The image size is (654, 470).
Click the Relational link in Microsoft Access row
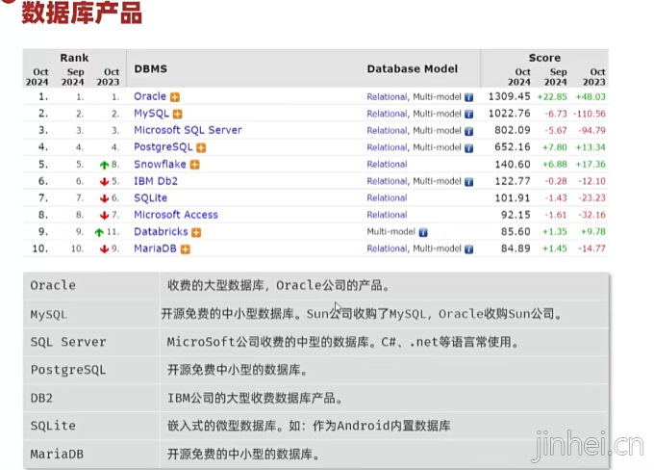click(387, 215)
